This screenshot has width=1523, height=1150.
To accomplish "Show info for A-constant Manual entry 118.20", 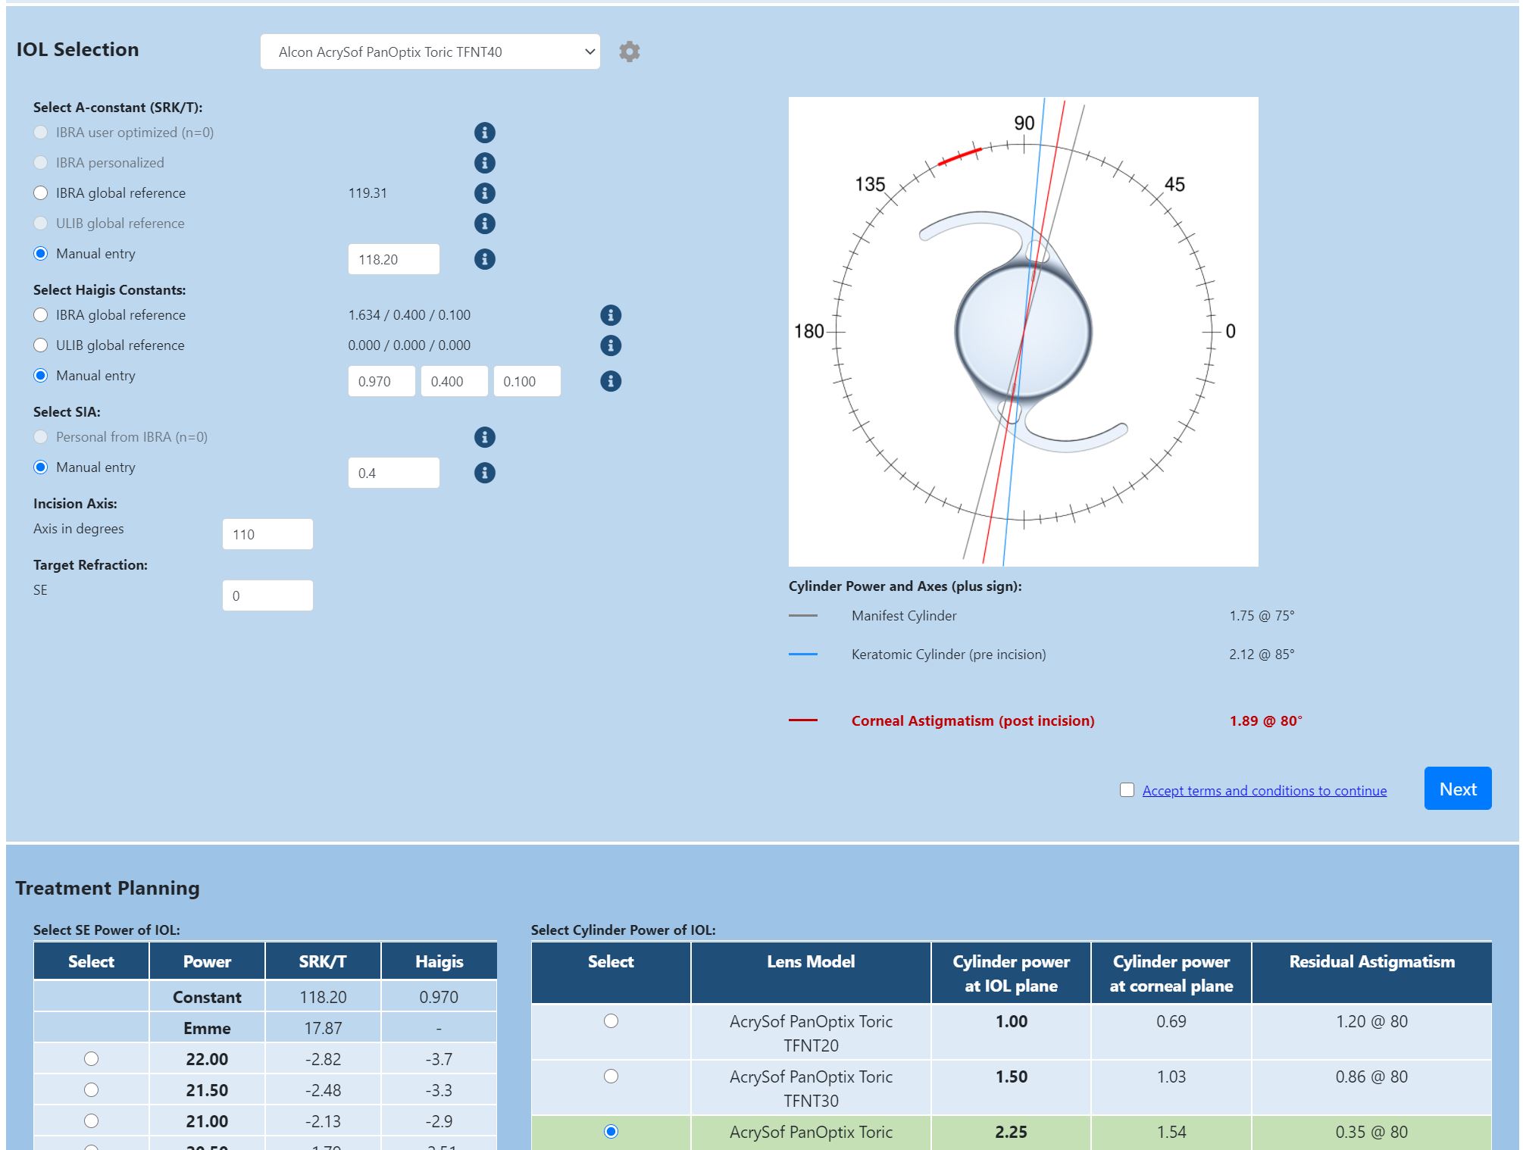I will (x=485, y=259).
